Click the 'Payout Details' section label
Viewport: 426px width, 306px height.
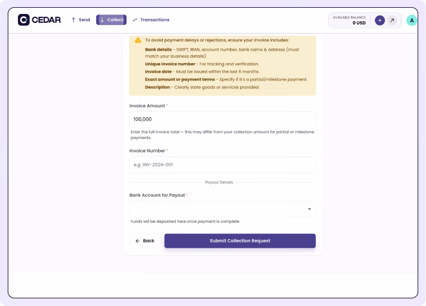coord(219,183)
